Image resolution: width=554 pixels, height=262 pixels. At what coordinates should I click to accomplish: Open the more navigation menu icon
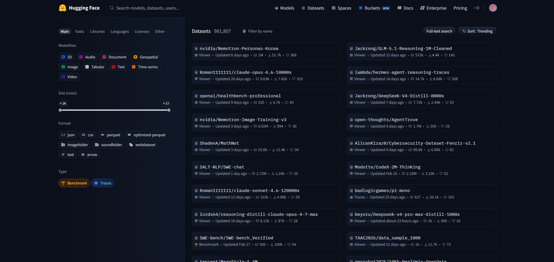(x=477, y=8)
